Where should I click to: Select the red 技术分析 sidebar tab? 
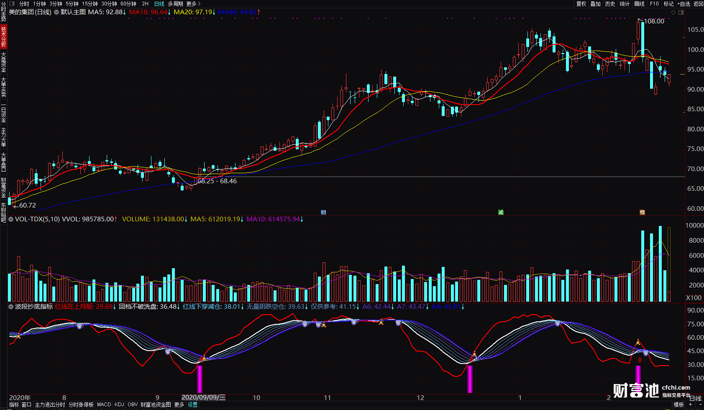coord(3,36)
